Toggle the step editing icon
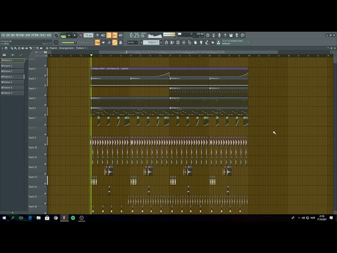The width and height of the screenshot is (337, 253). pos(109,42)
